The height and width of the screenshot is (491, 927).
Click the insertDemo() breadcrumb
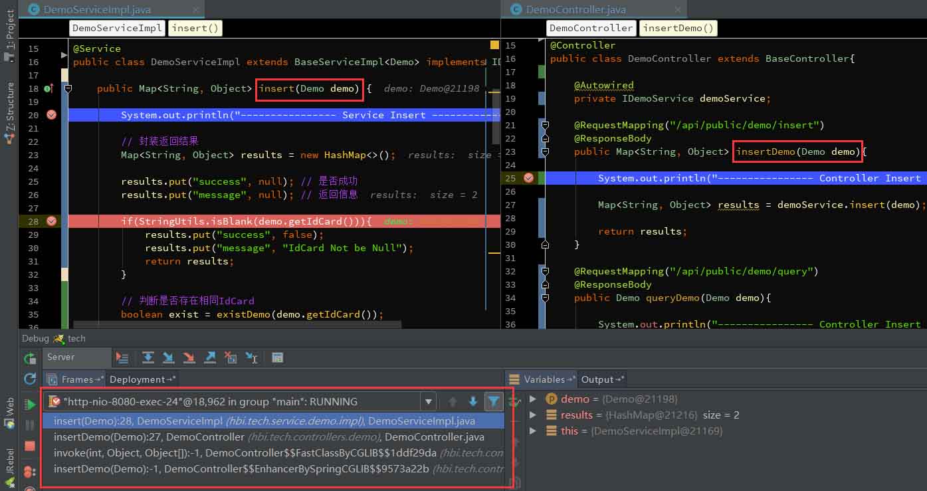coord(678,28)
